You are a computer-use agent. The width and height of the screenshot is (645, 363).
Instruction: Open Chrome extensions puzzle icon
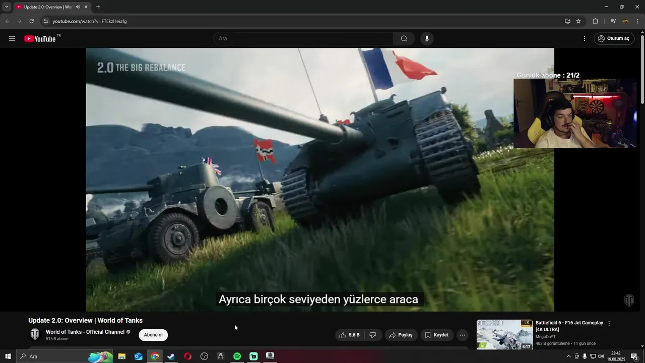point(596,21)
